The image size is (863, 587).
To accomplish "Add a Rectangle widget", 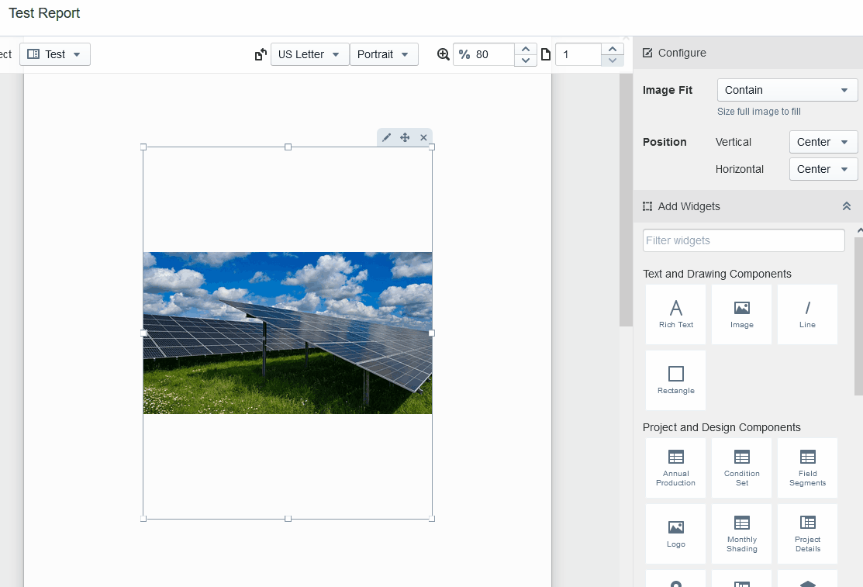I will 675,380.
